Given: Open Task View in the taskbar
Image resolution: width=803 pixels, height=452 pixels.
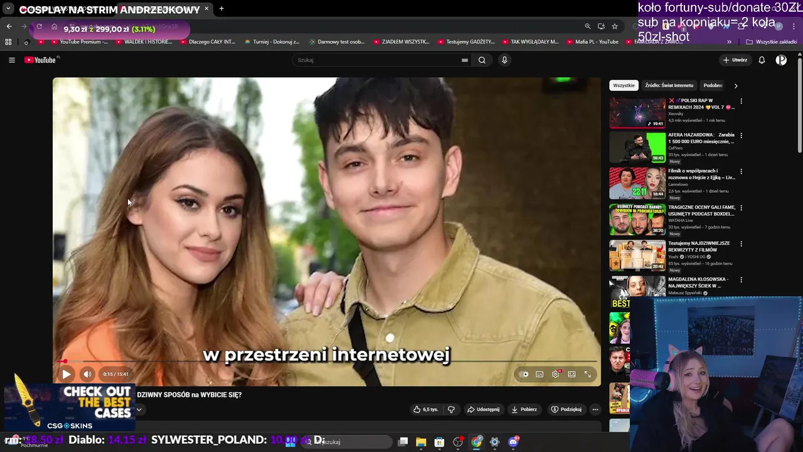Looking at the screenshot, I should pos(403,442).
